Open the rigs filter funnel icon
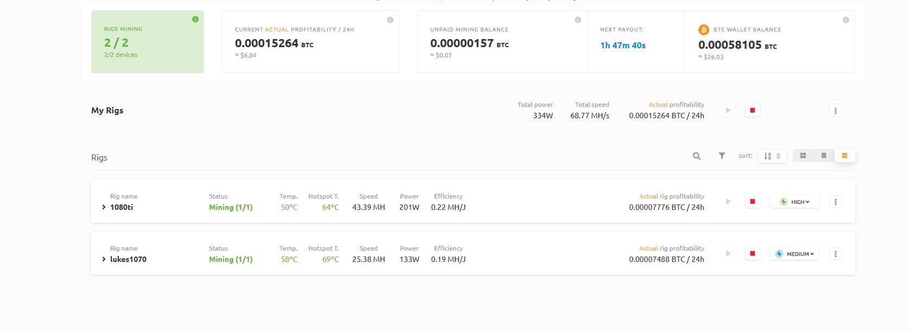910x333 pixels. click(x=722, y=156)
